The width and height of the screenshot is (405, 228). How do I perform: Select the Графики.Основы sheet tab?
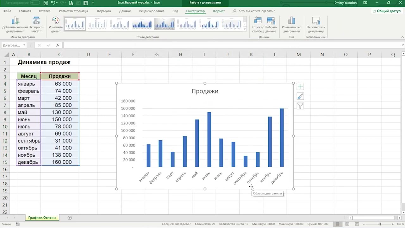[x=42, y=218]
